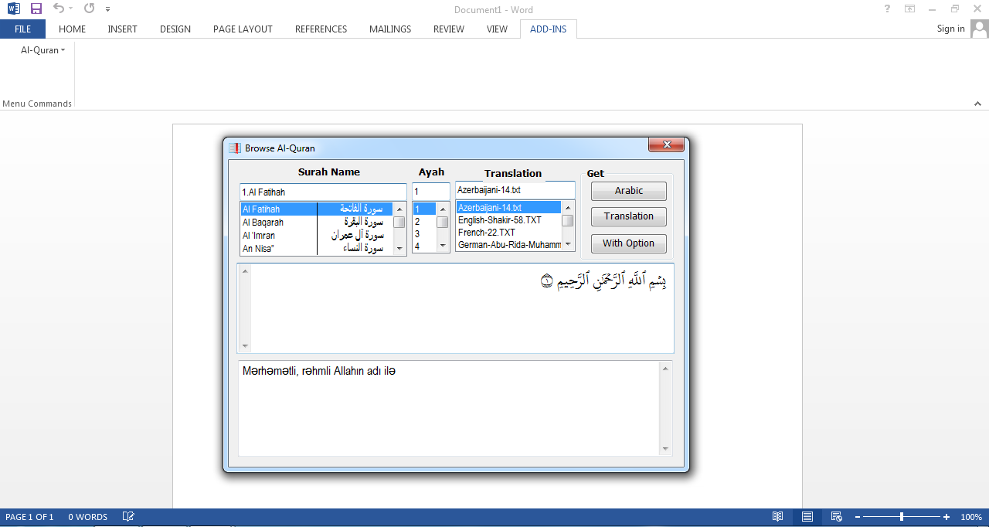Click the Undo icon
989x527 pixels.
pyautogui.click(x=59, y=8)
